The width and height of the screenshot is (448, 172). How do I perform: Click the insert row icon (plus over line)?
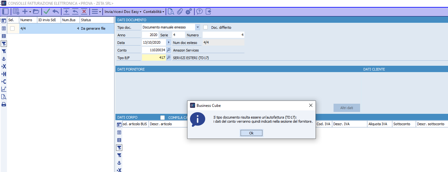(x=66, y=12)
